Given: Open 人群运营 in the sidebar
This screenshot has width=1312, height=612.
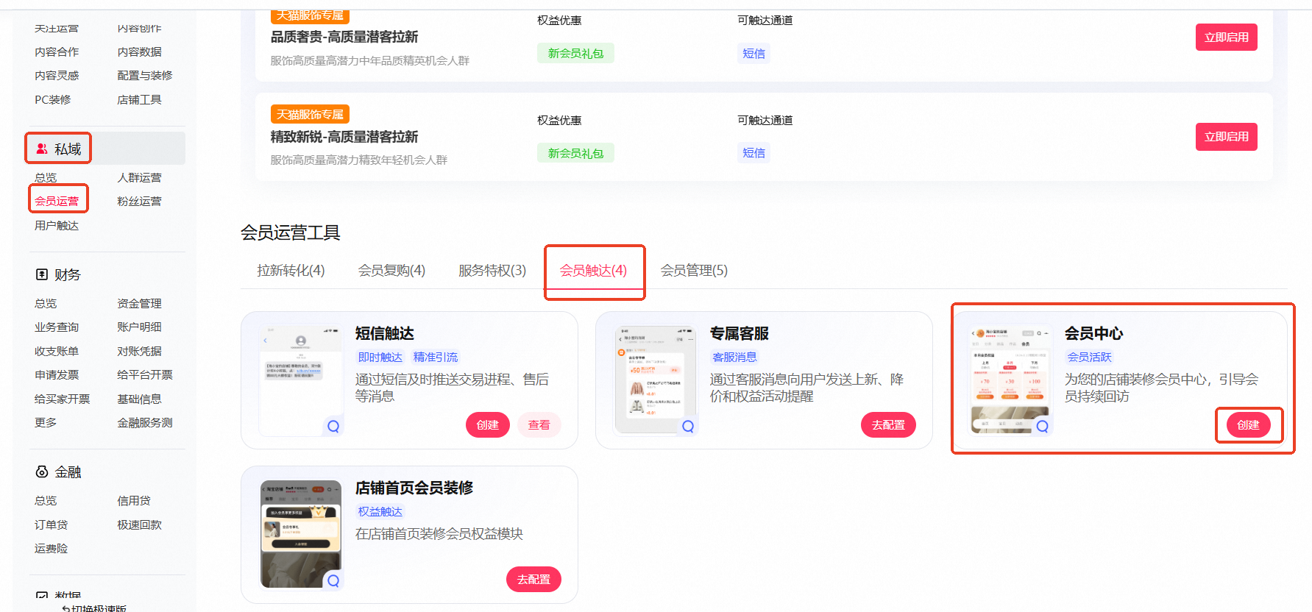Looking at the screenshot, I should tap(139, 177).
